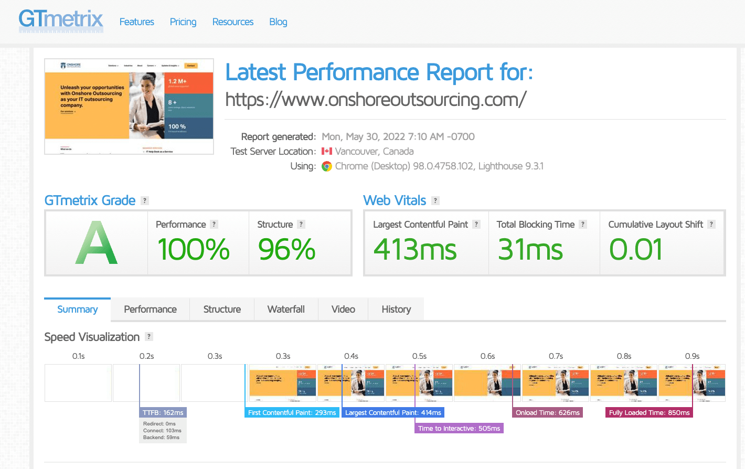Open help icon for Total Blocking Time
This screenshot has height=469, width=745.
tap(583, 224)
